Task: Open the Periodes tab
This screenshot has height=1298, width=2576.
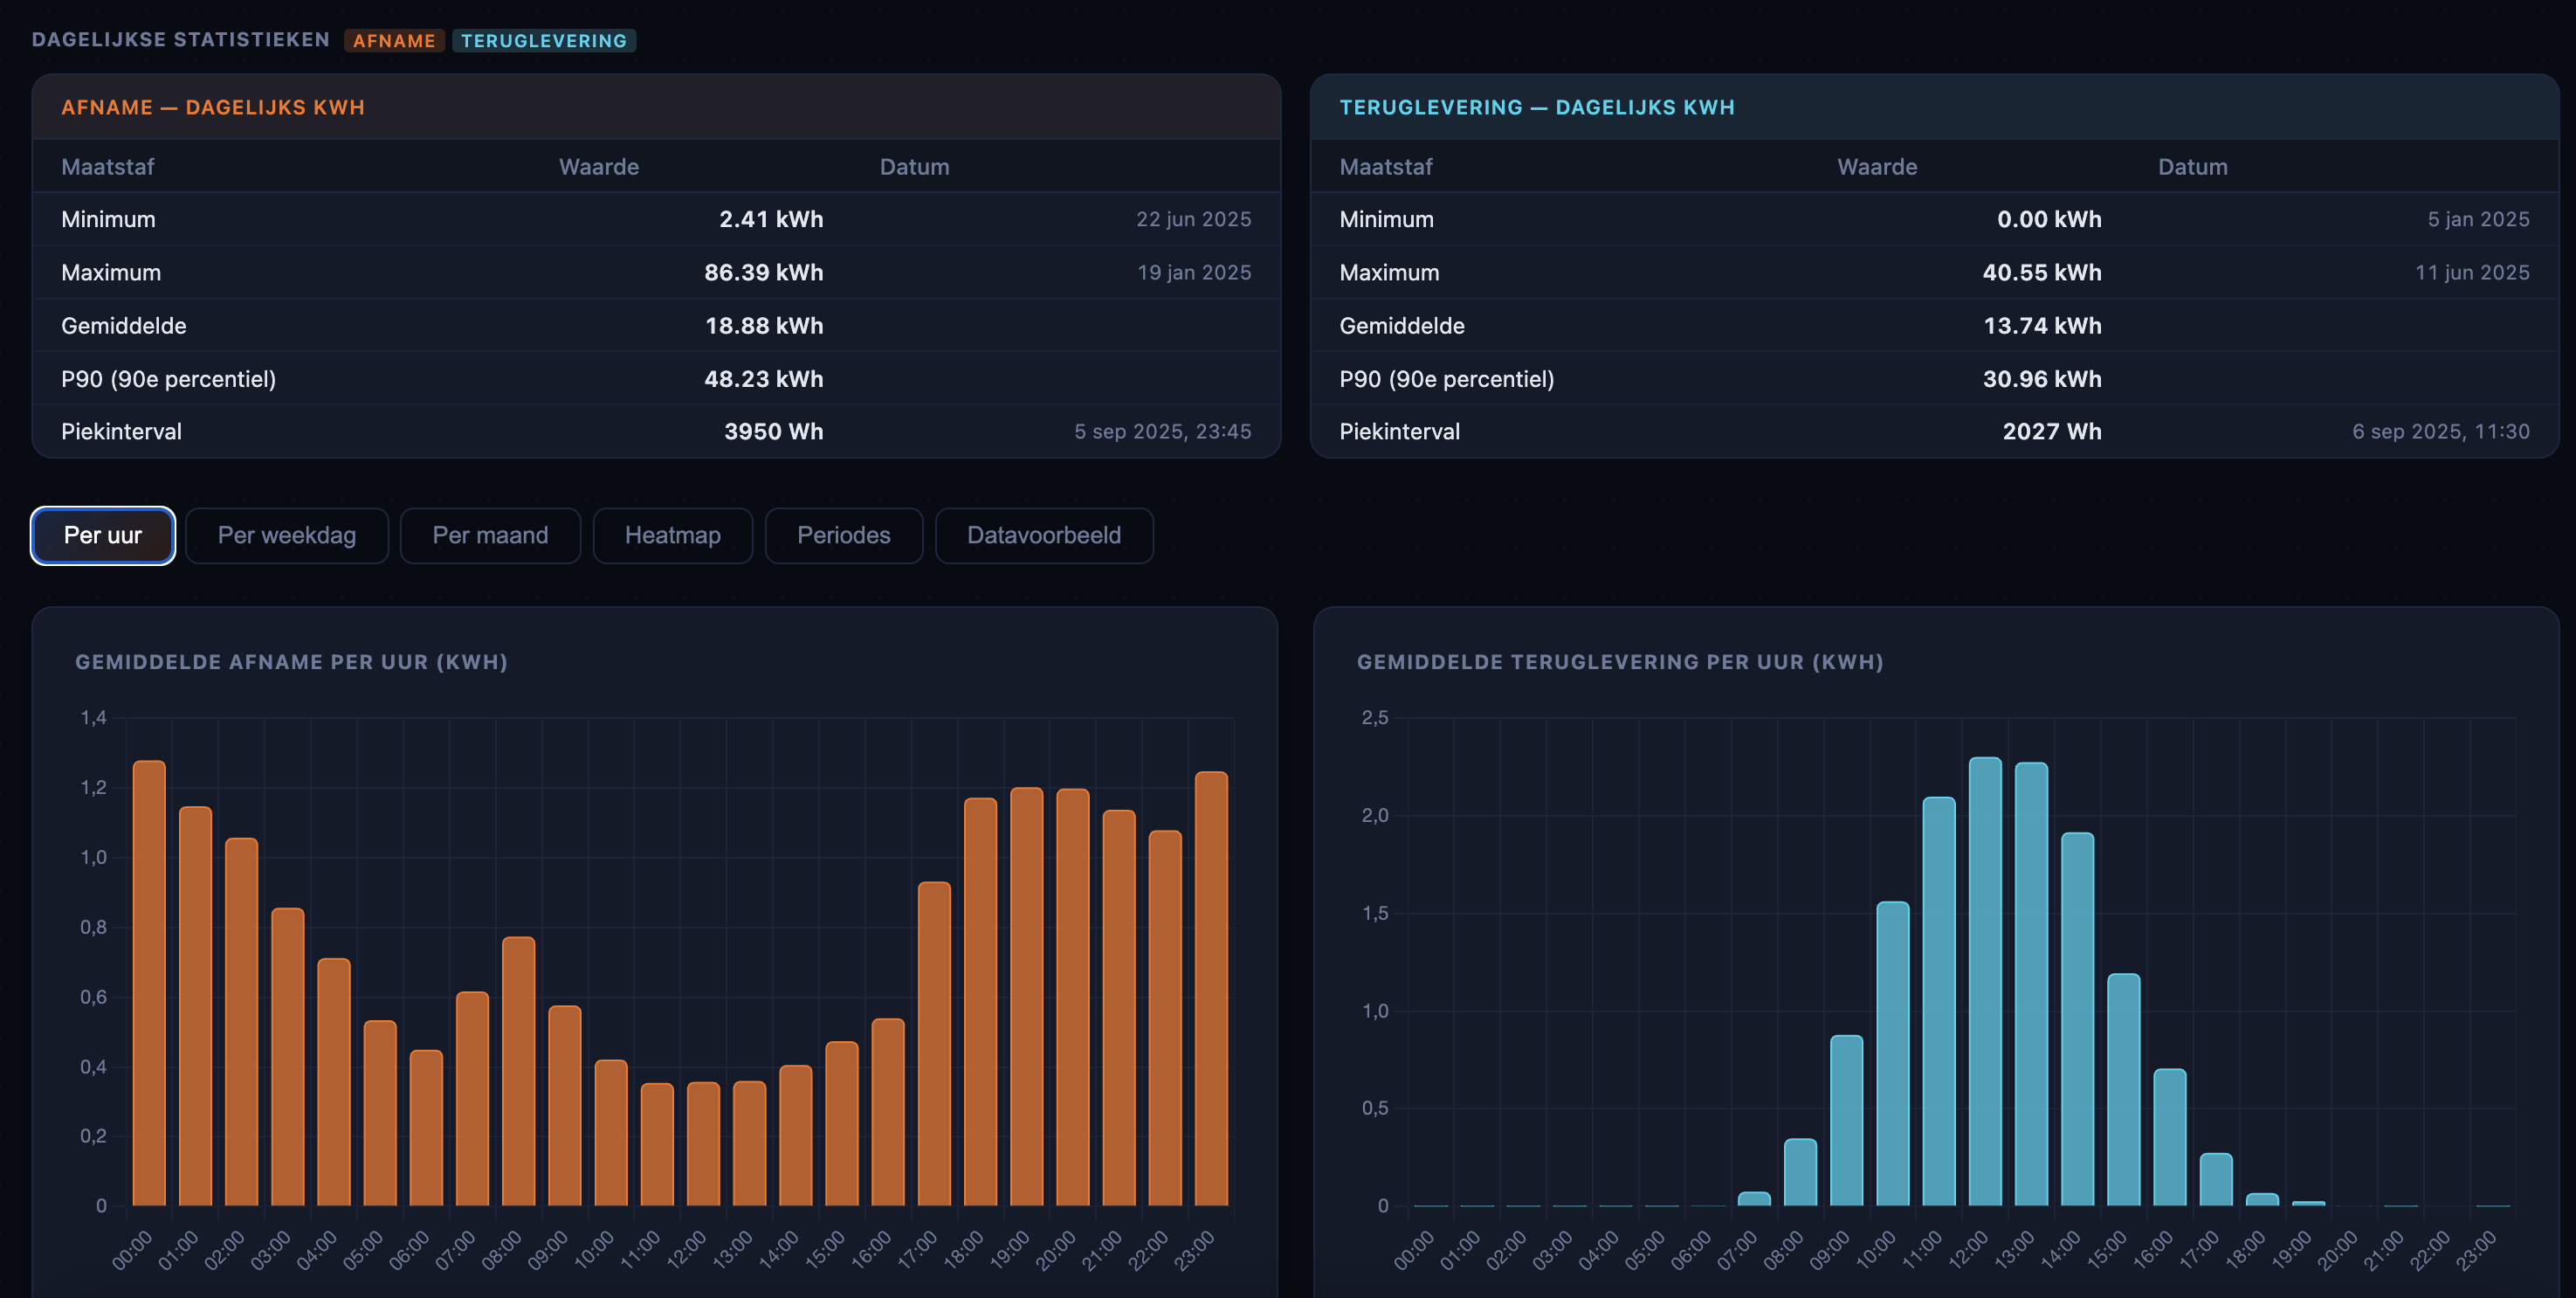Action: pos(844,536)
